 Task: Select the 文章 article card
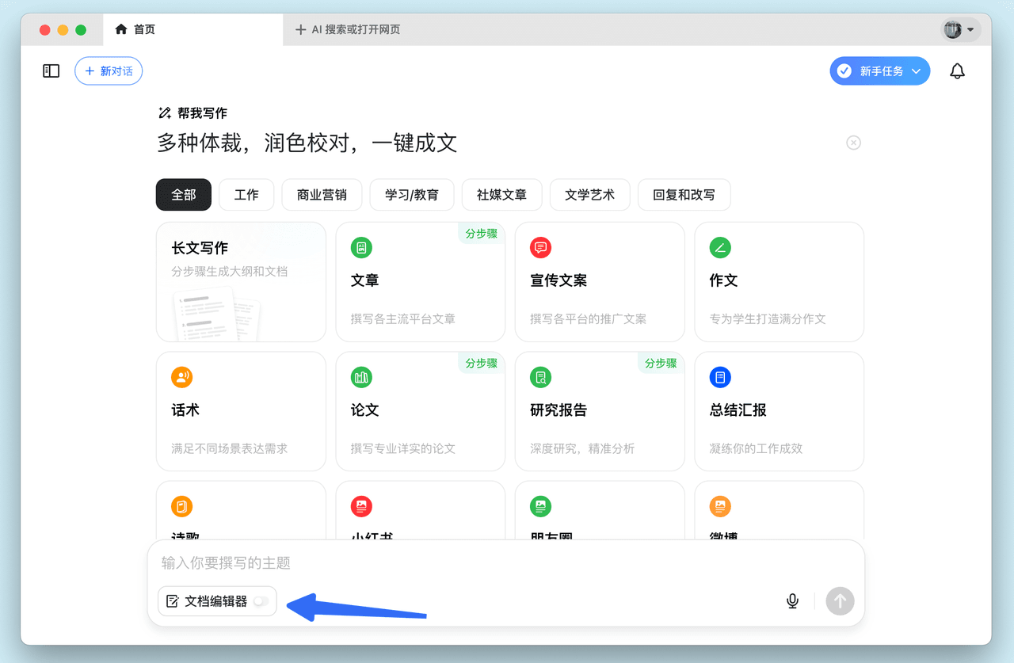(420, 281)
